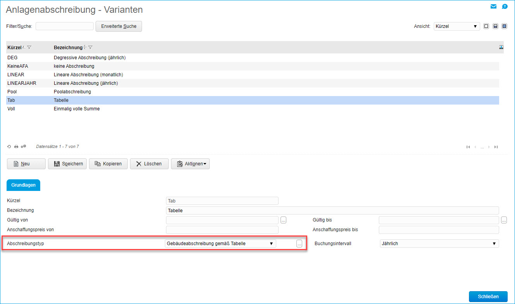
Task: Click the Speichern button
Action: (67, 164)
